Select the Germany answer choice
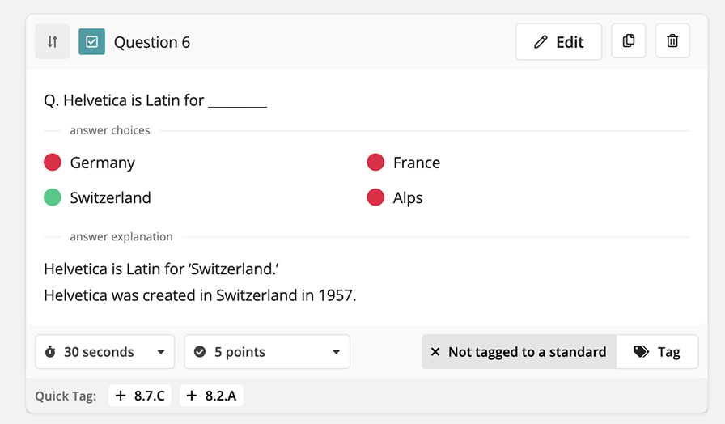The image size is (725, 424). 89,163
